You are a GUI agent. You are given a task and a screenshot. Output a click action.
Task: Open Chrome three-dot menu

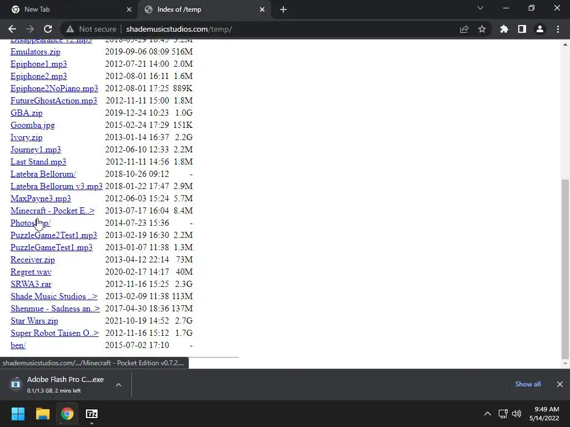point(558,29)
